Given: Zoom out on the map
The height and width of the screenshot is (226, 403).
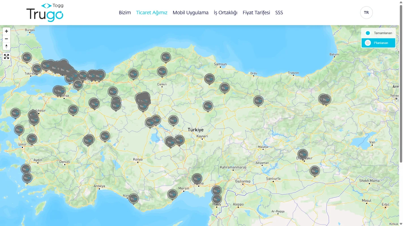Looking at the screenshot, I should pyautogui.click(x=6, y=39).
